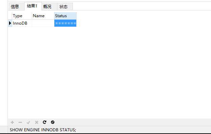Select the highlighted Status cell with equals signs
The height and width of the screenshot is (134, 211).
tap(65, 23)
